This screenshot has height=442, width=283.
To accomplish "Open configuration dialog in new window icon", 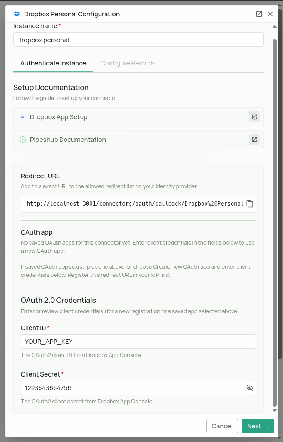I will coord(259,14).
